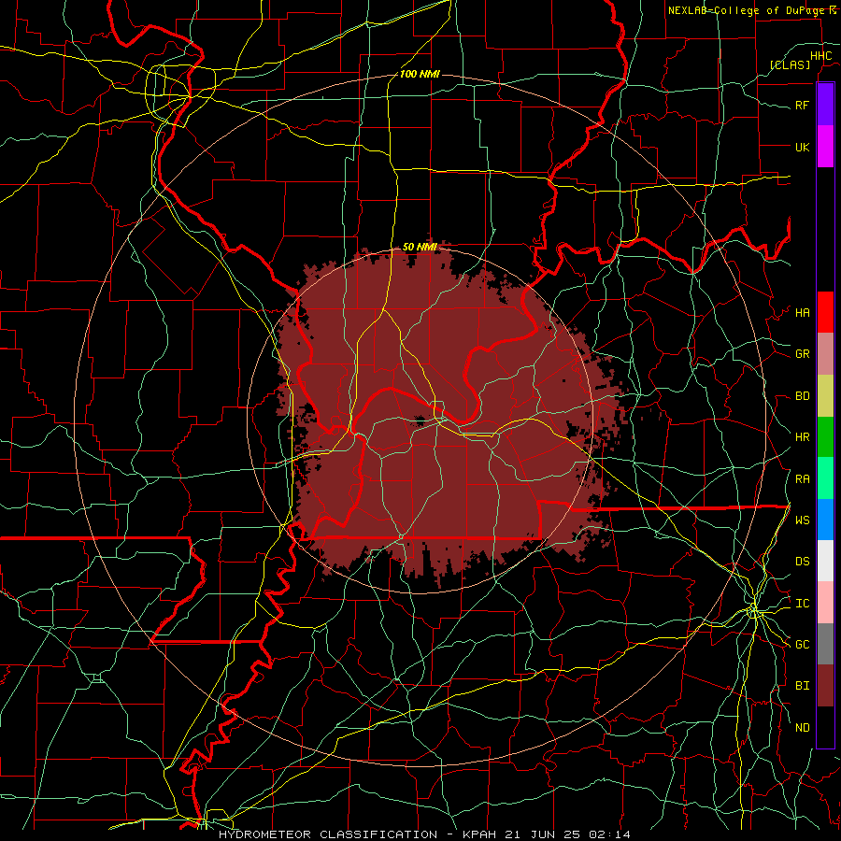Click the 'RA' legend label
The height and width of the screenshot is (841, 841).
803,479
